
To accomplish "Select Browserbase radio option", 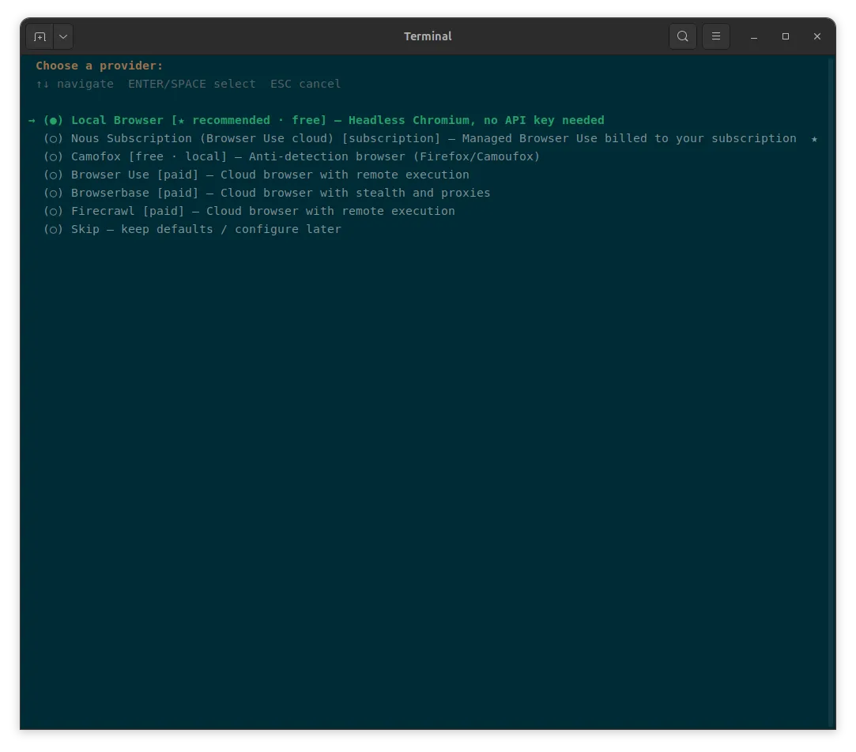I will pyautogui.click(x=53, y=194).
